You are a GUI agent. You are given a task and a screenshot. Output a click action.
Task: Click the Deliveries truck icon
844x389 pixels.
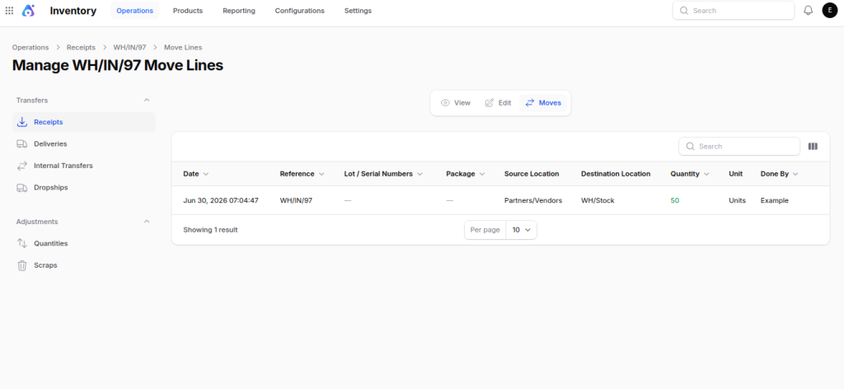pyautogui.click(x=22, y=144)
